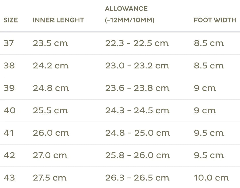The width and height of the screenshot is (240, 188).
Task: Click the FOOT WIDTH column header
Action: (x=215, y=20)
